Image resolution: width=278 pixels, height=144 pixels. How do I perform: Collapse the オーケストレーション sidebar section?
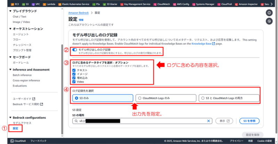tap(10, 29)
